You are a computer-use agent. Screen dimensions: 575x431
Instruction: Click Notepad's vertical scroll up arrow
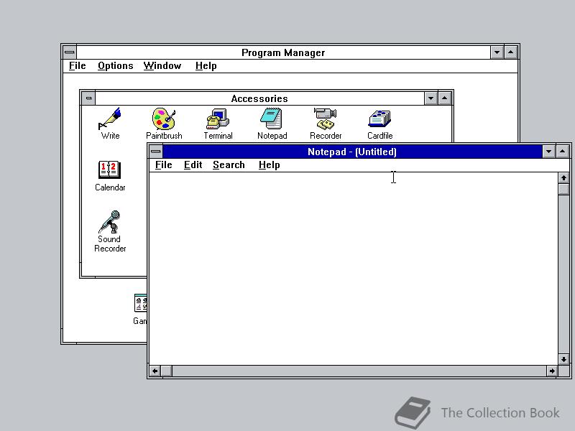563,177
